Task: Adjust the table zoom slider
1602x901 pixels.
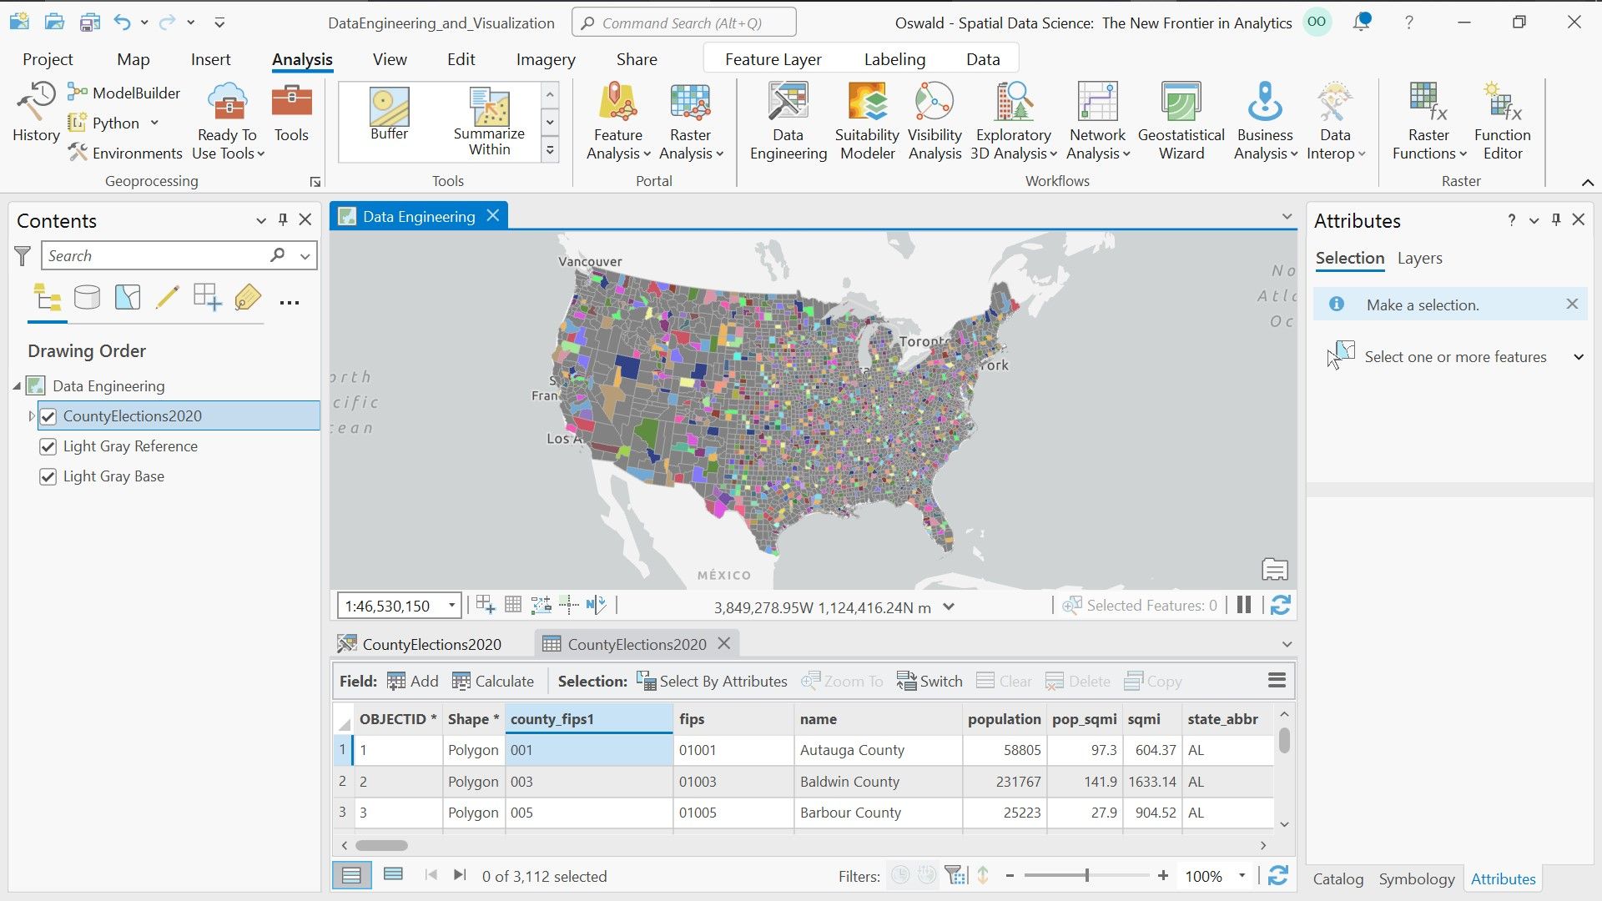Action: (x=1086, y=876)
